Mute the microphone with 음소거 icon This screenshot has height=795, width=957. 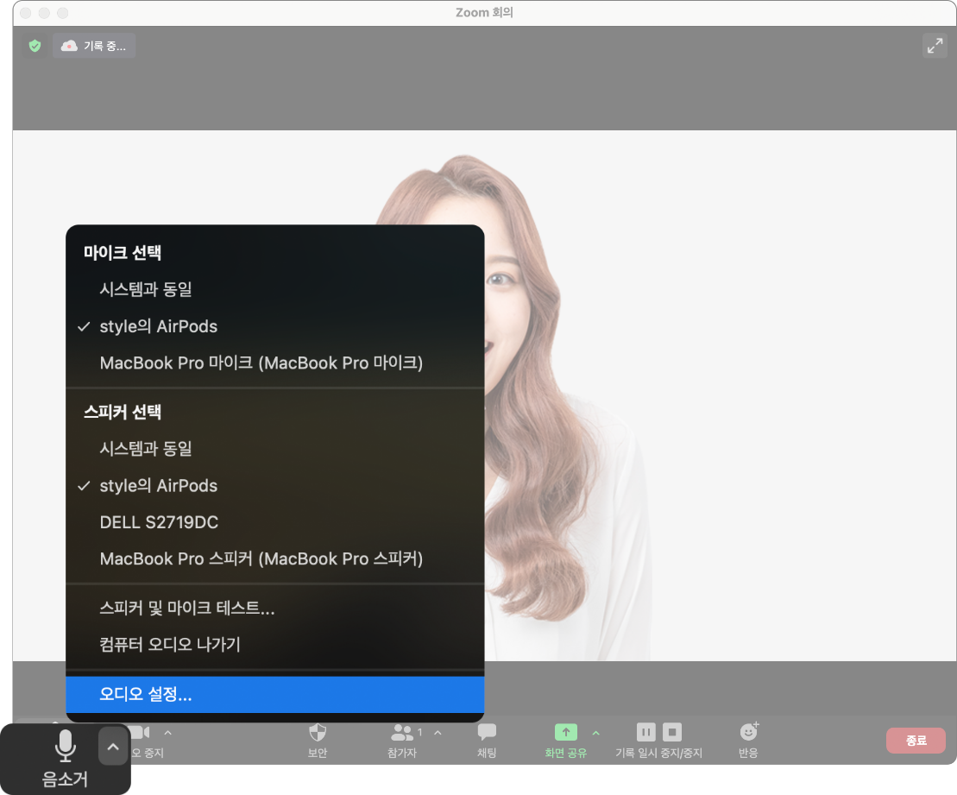click(65, 747)
